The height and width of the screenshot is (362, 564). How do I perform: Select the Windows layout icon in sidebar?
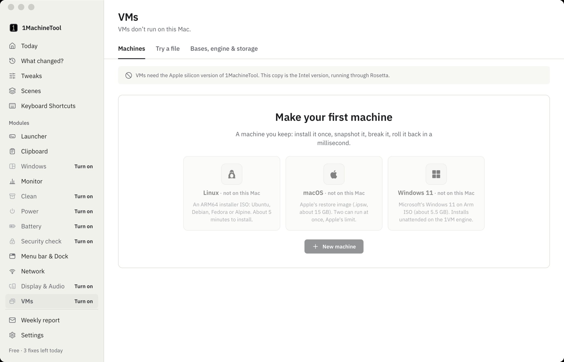point(12,166)
